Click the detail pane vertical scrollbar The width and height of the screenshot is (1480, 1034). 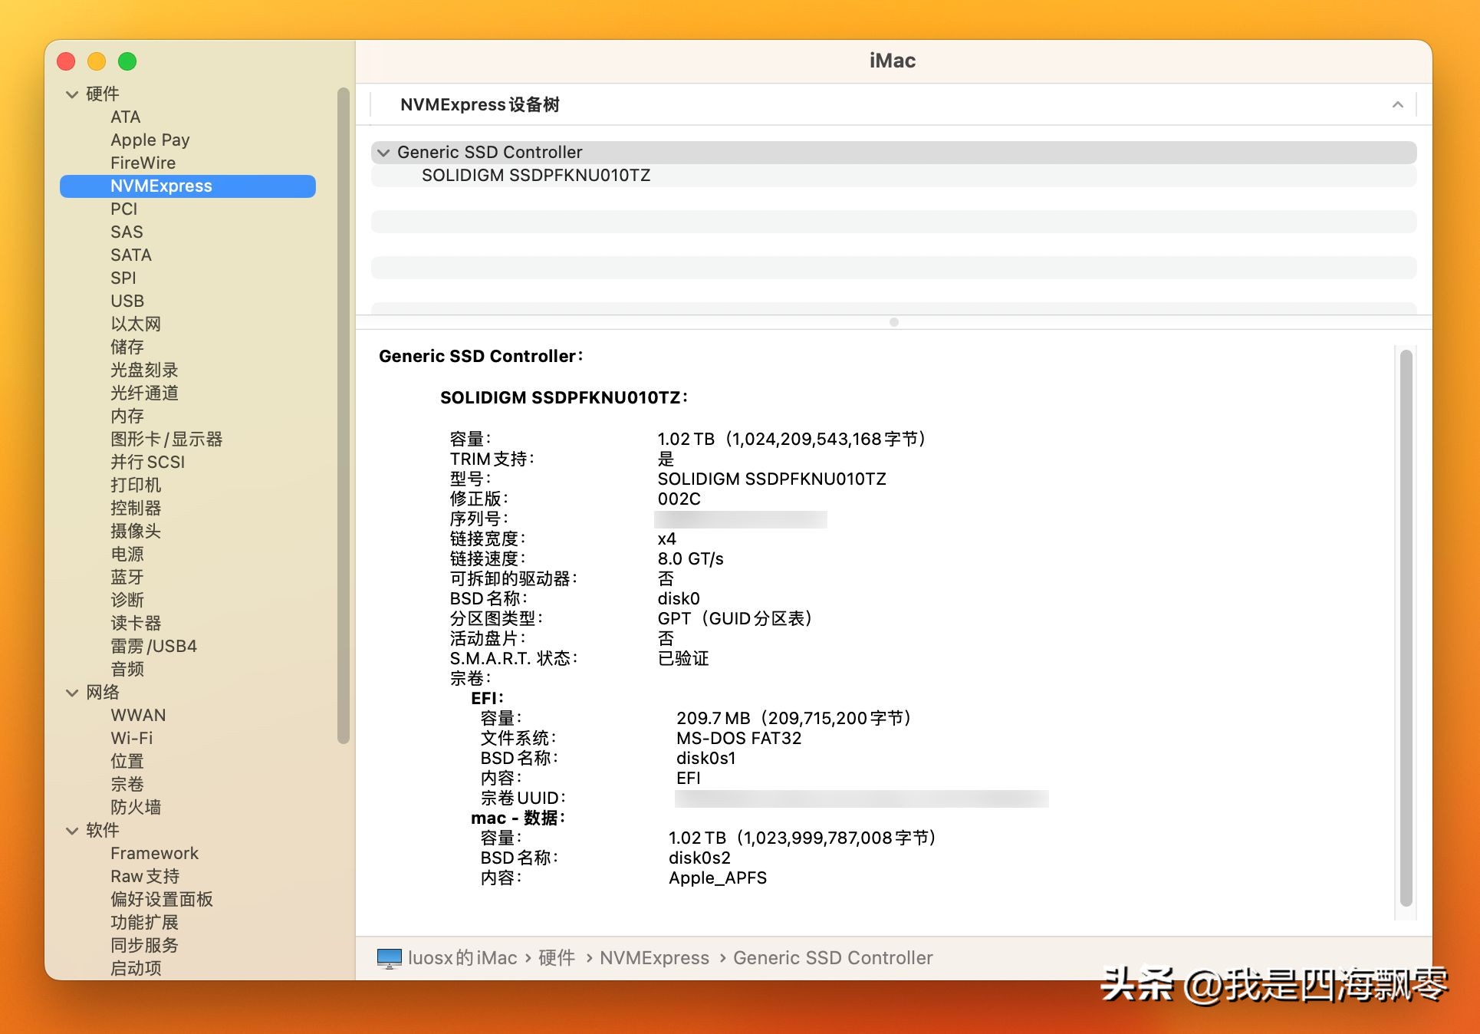tap(1406, 627)
